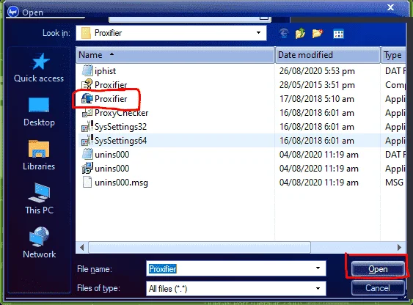
Task: Click the HP icon in title bar
Action: tap(13, 12)
